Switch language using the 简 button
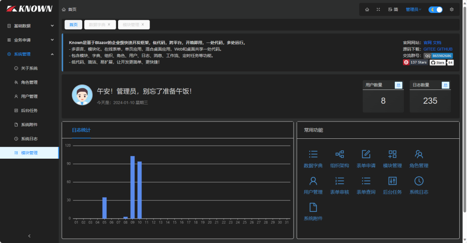 point(393,10)
